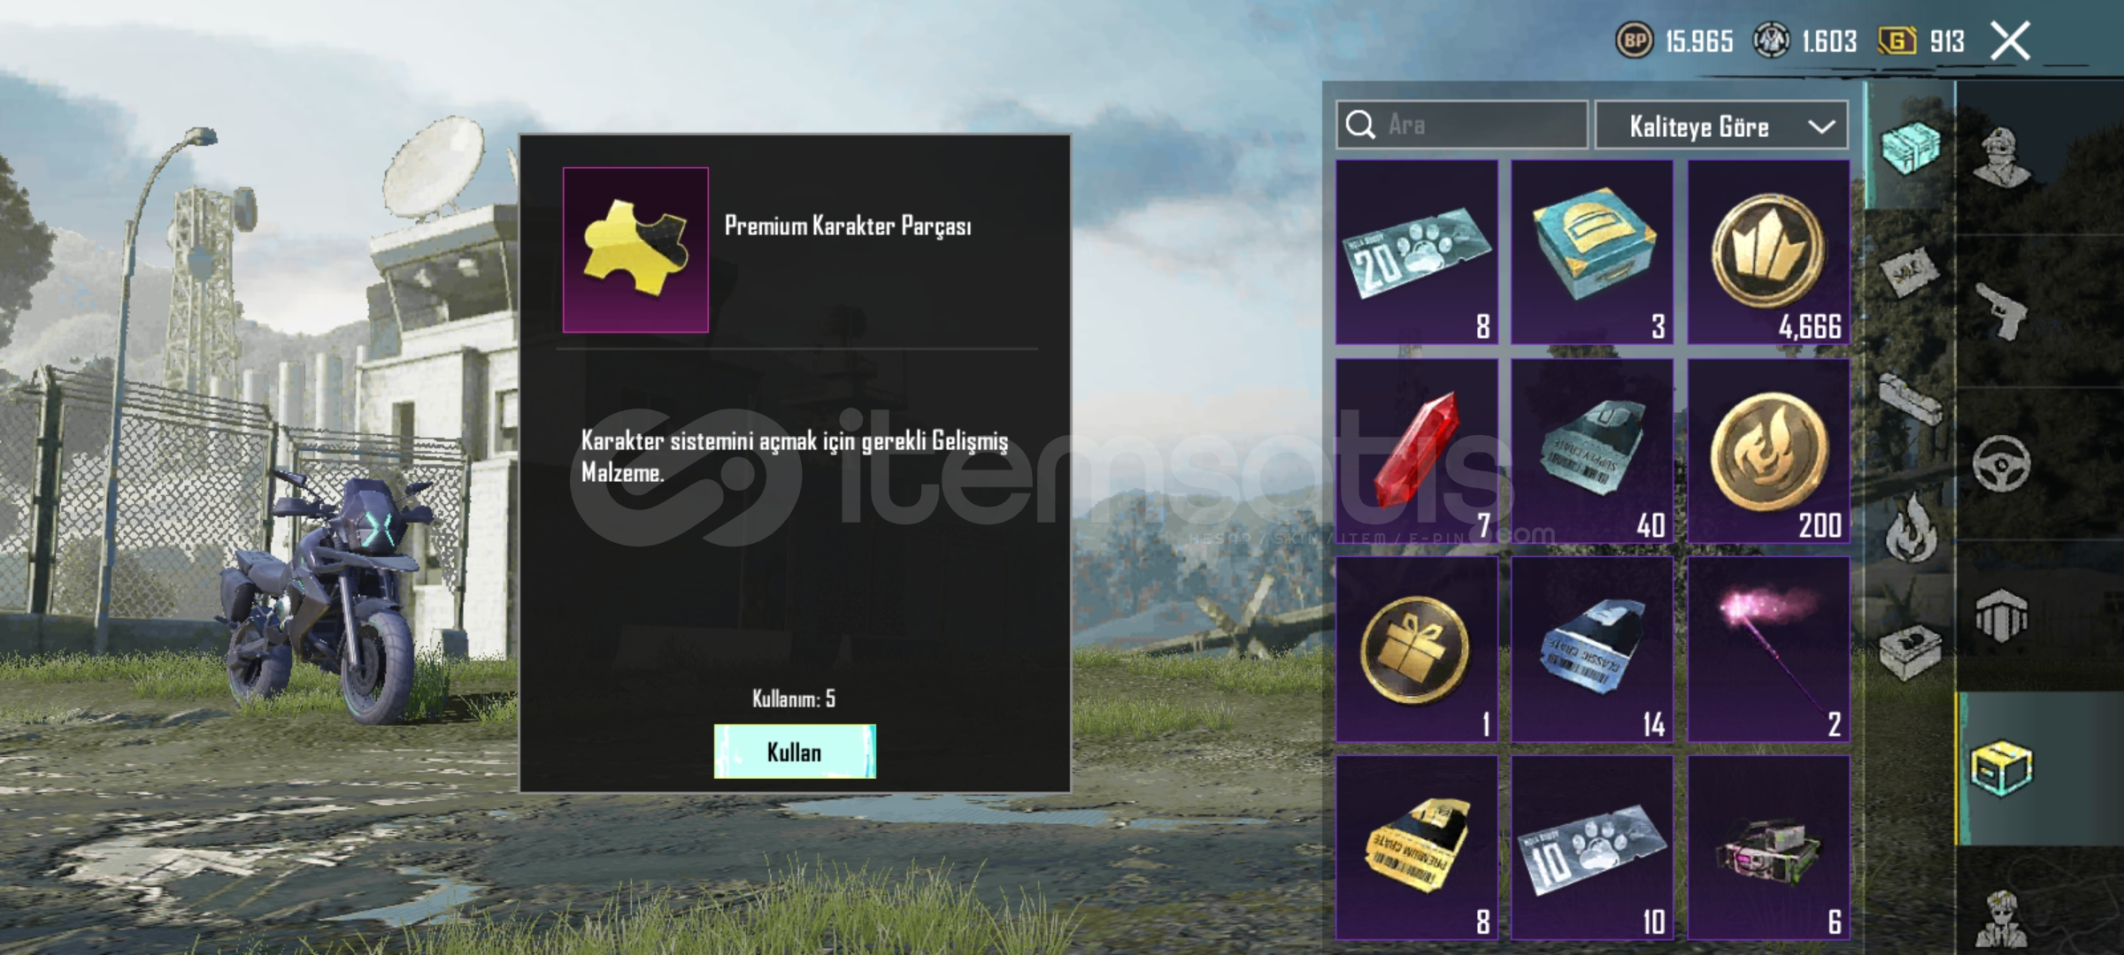Click the BP currency icon
The height and width of the screenshot is (955, 2124).
[x=1635, y=41]
